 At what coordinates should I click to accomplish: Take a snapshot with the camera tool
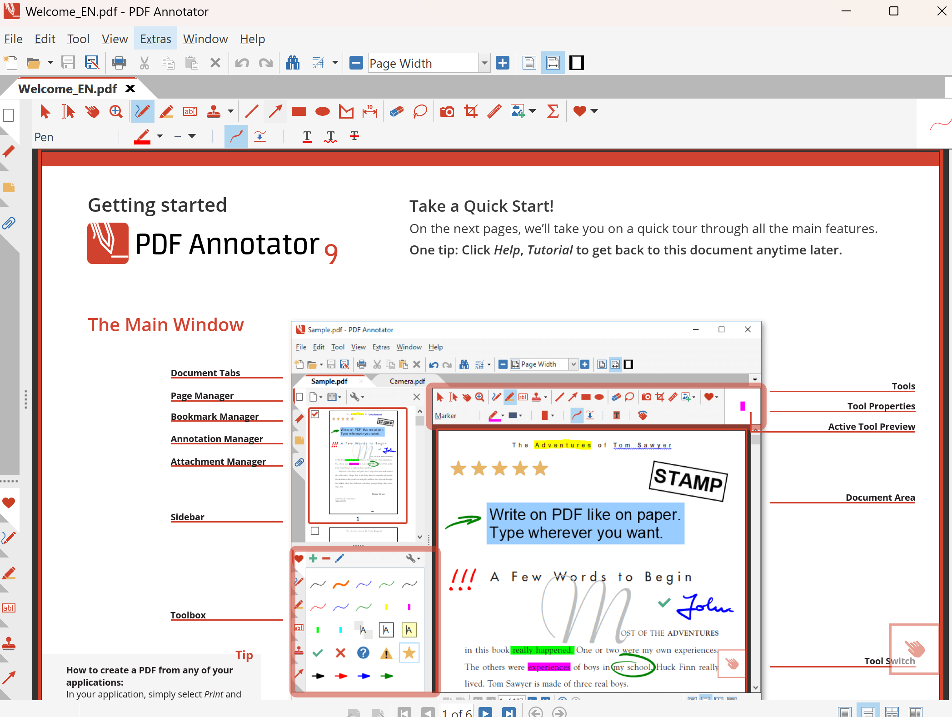coord(447,111)
